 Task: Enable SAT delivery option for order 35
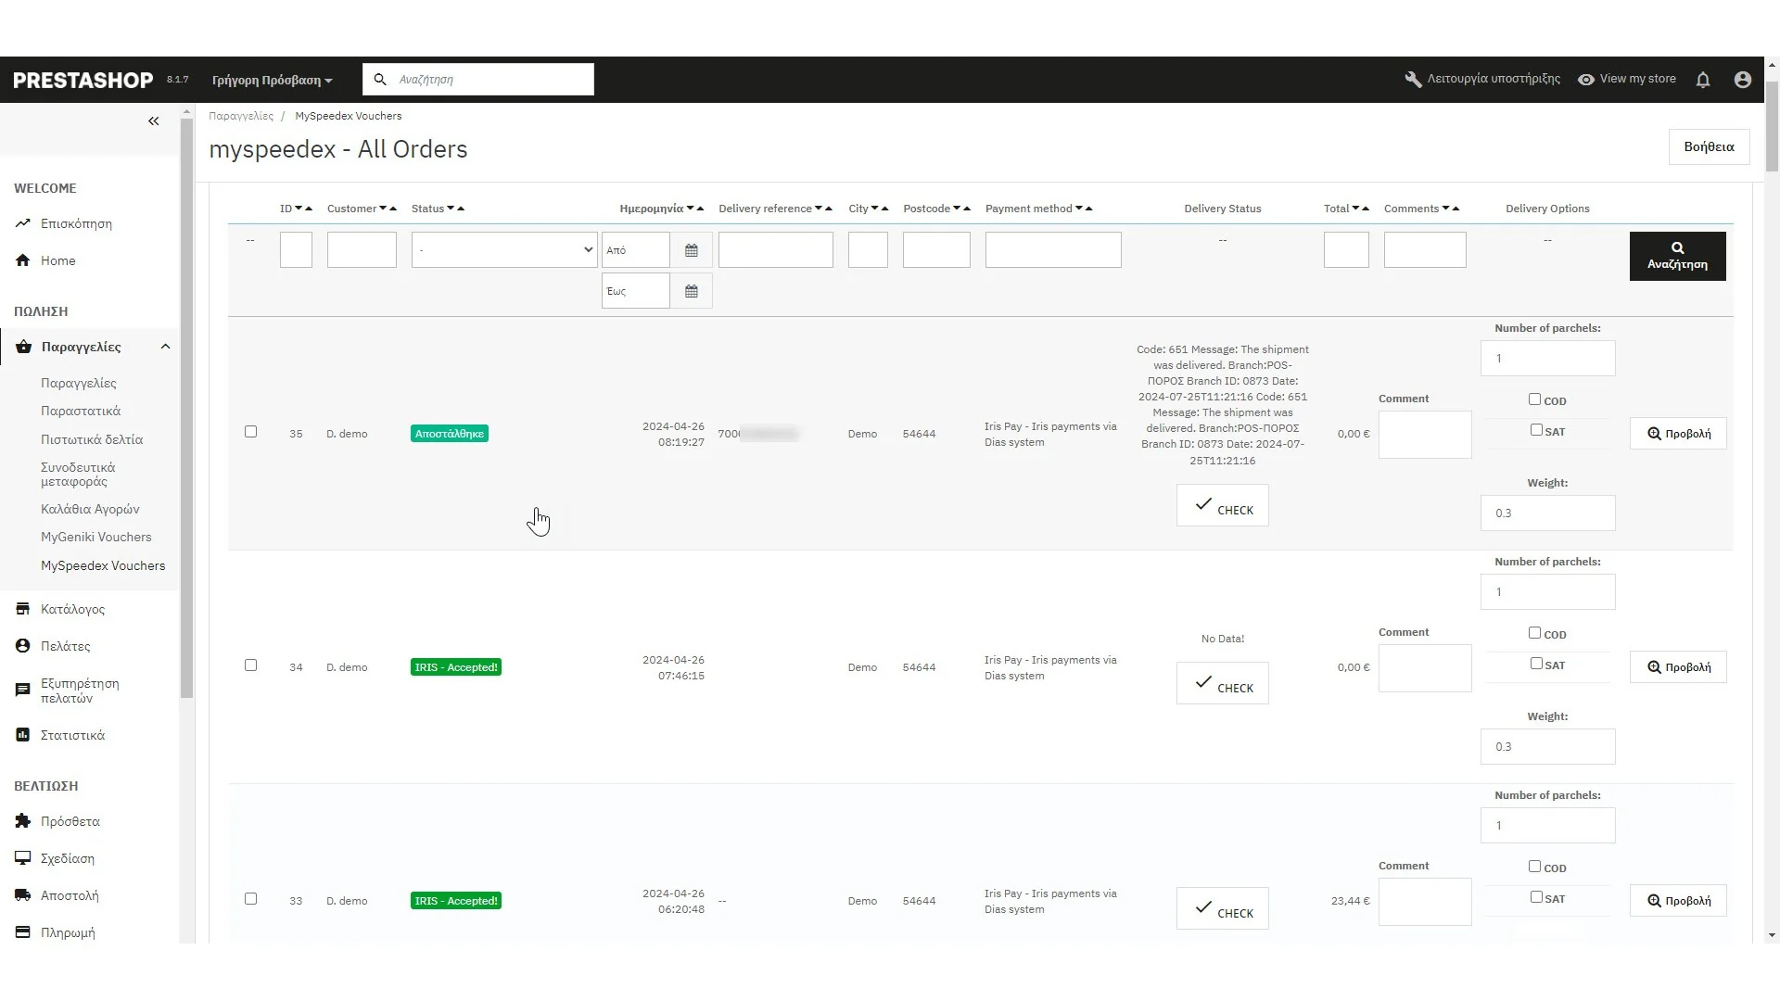(x=1536, y=430)
